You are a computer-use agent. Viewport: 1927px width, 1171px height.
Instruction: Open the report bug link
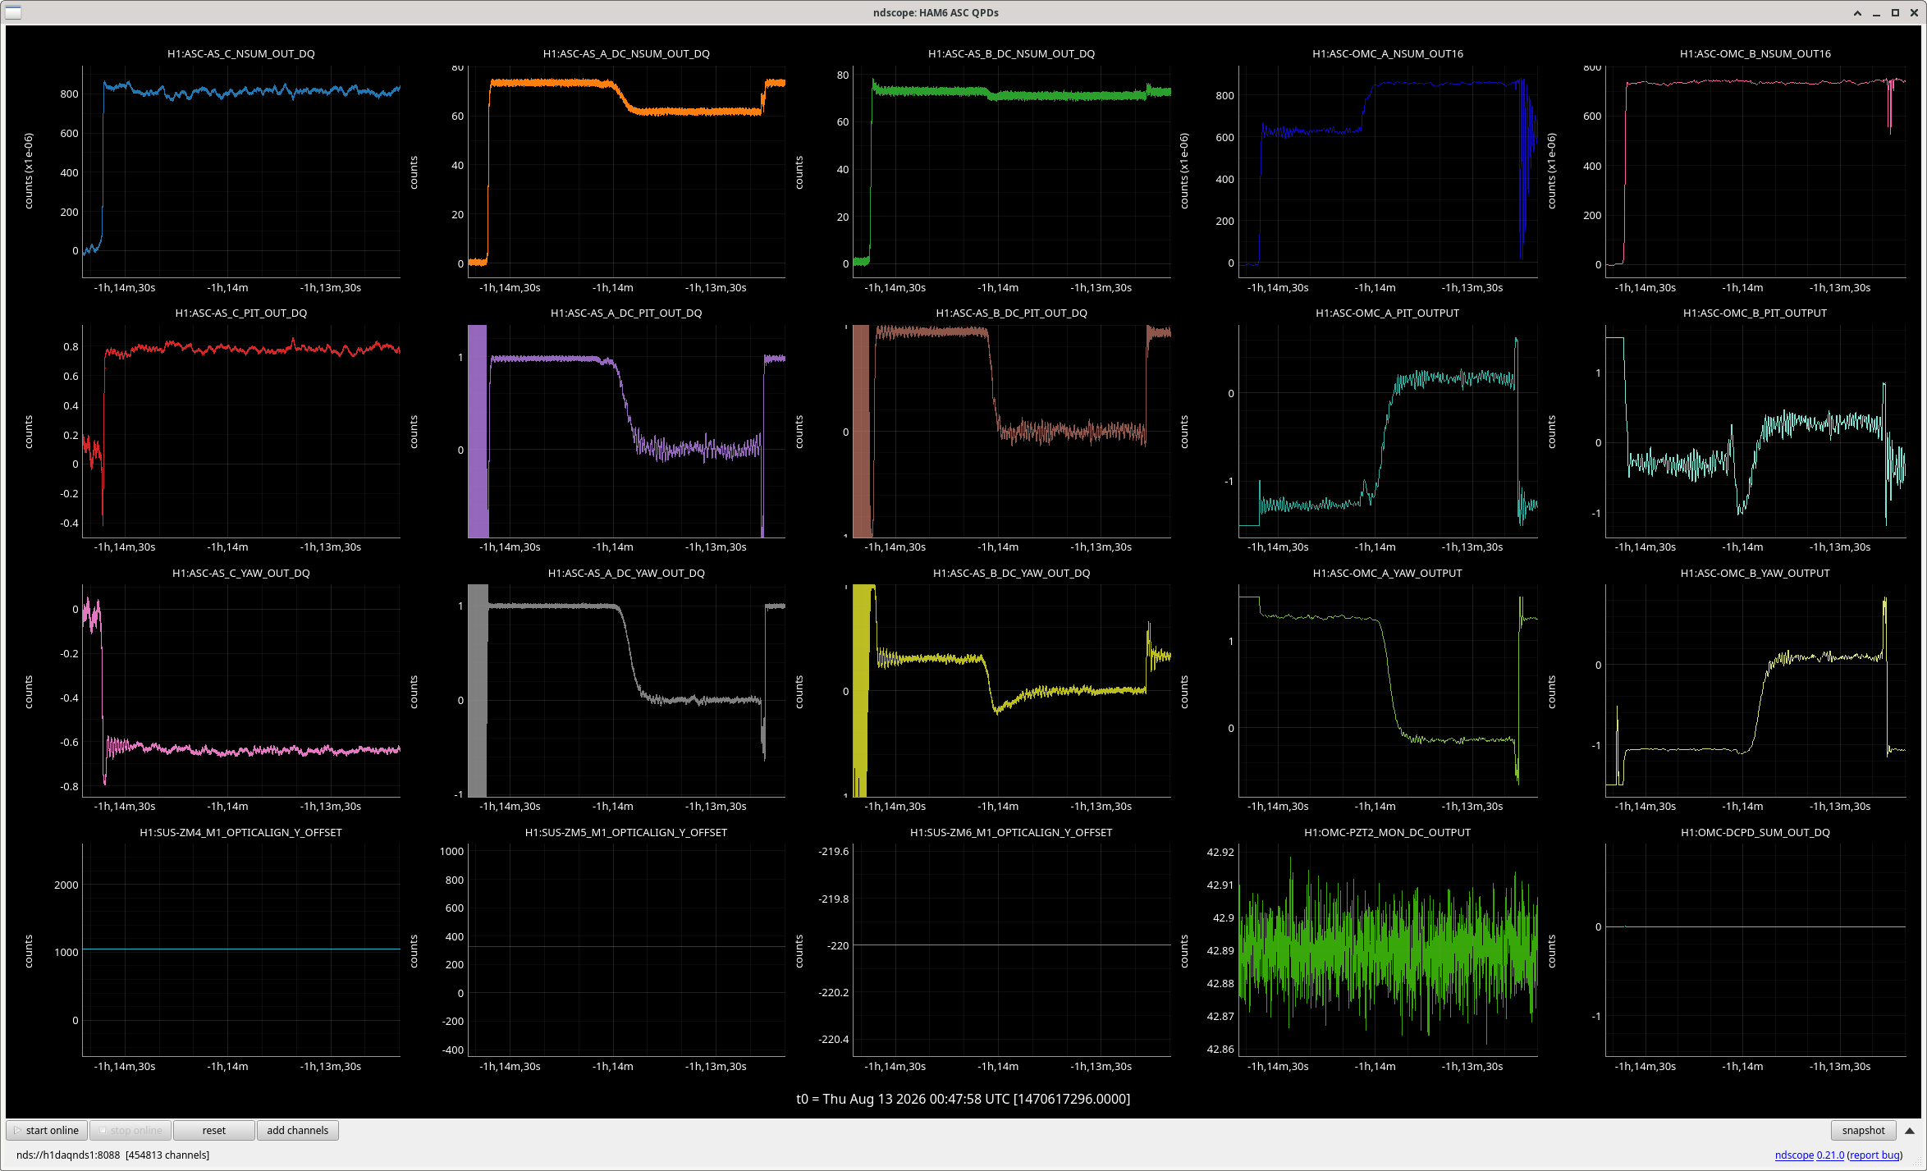(1874, 1155)
